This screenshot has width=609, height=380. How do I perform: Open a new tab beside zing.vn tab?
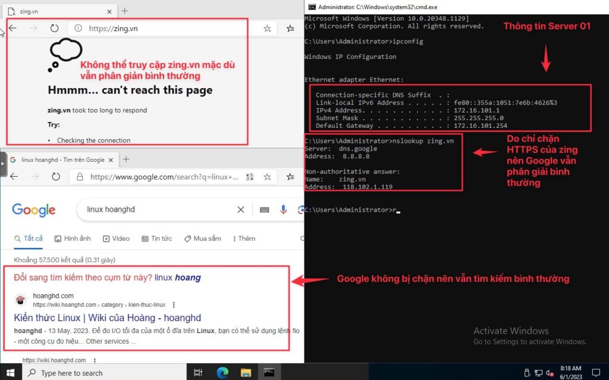click(x=125, y=11)
